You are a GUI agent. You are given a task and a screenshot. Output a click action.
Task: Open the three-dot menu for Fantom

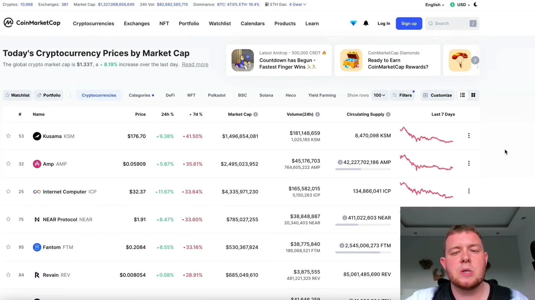[469, 247]
